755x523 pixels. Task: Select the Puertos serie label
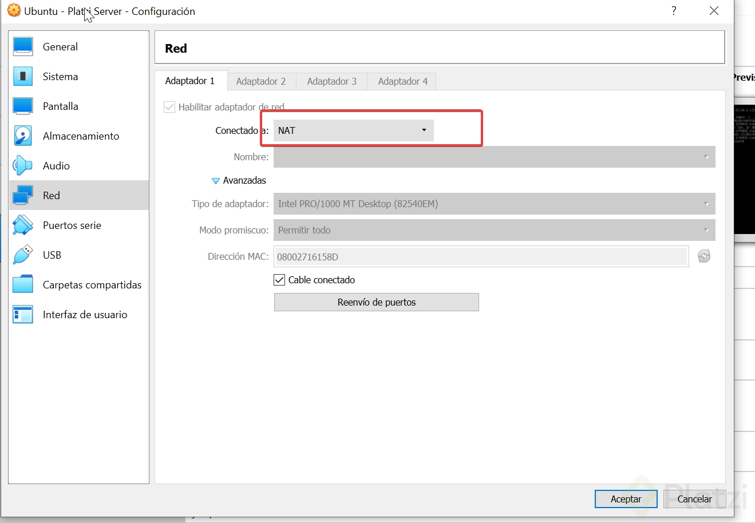pyautogui.click(x=72, y=225)
